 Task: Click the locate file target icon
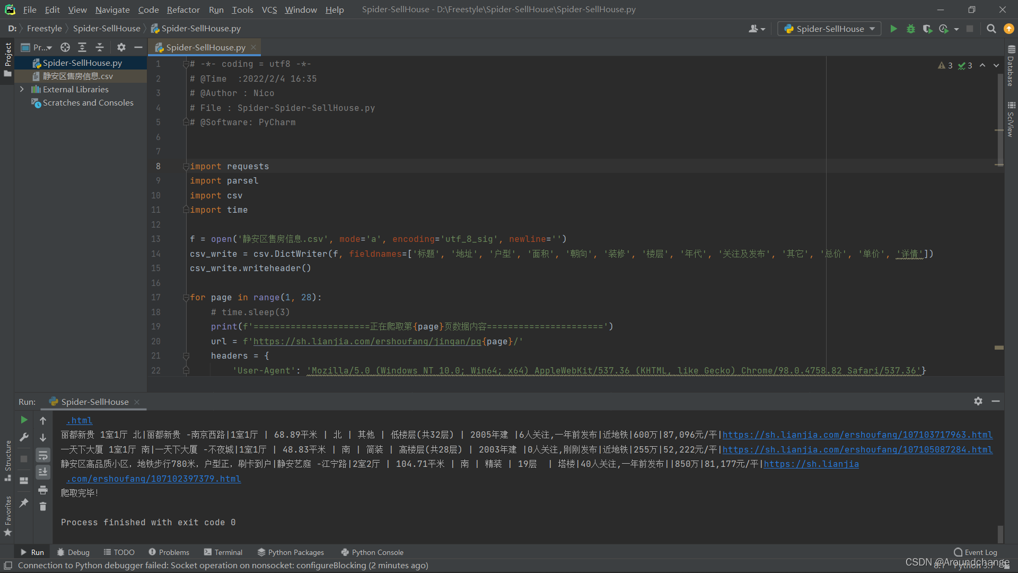pos(65,47)
